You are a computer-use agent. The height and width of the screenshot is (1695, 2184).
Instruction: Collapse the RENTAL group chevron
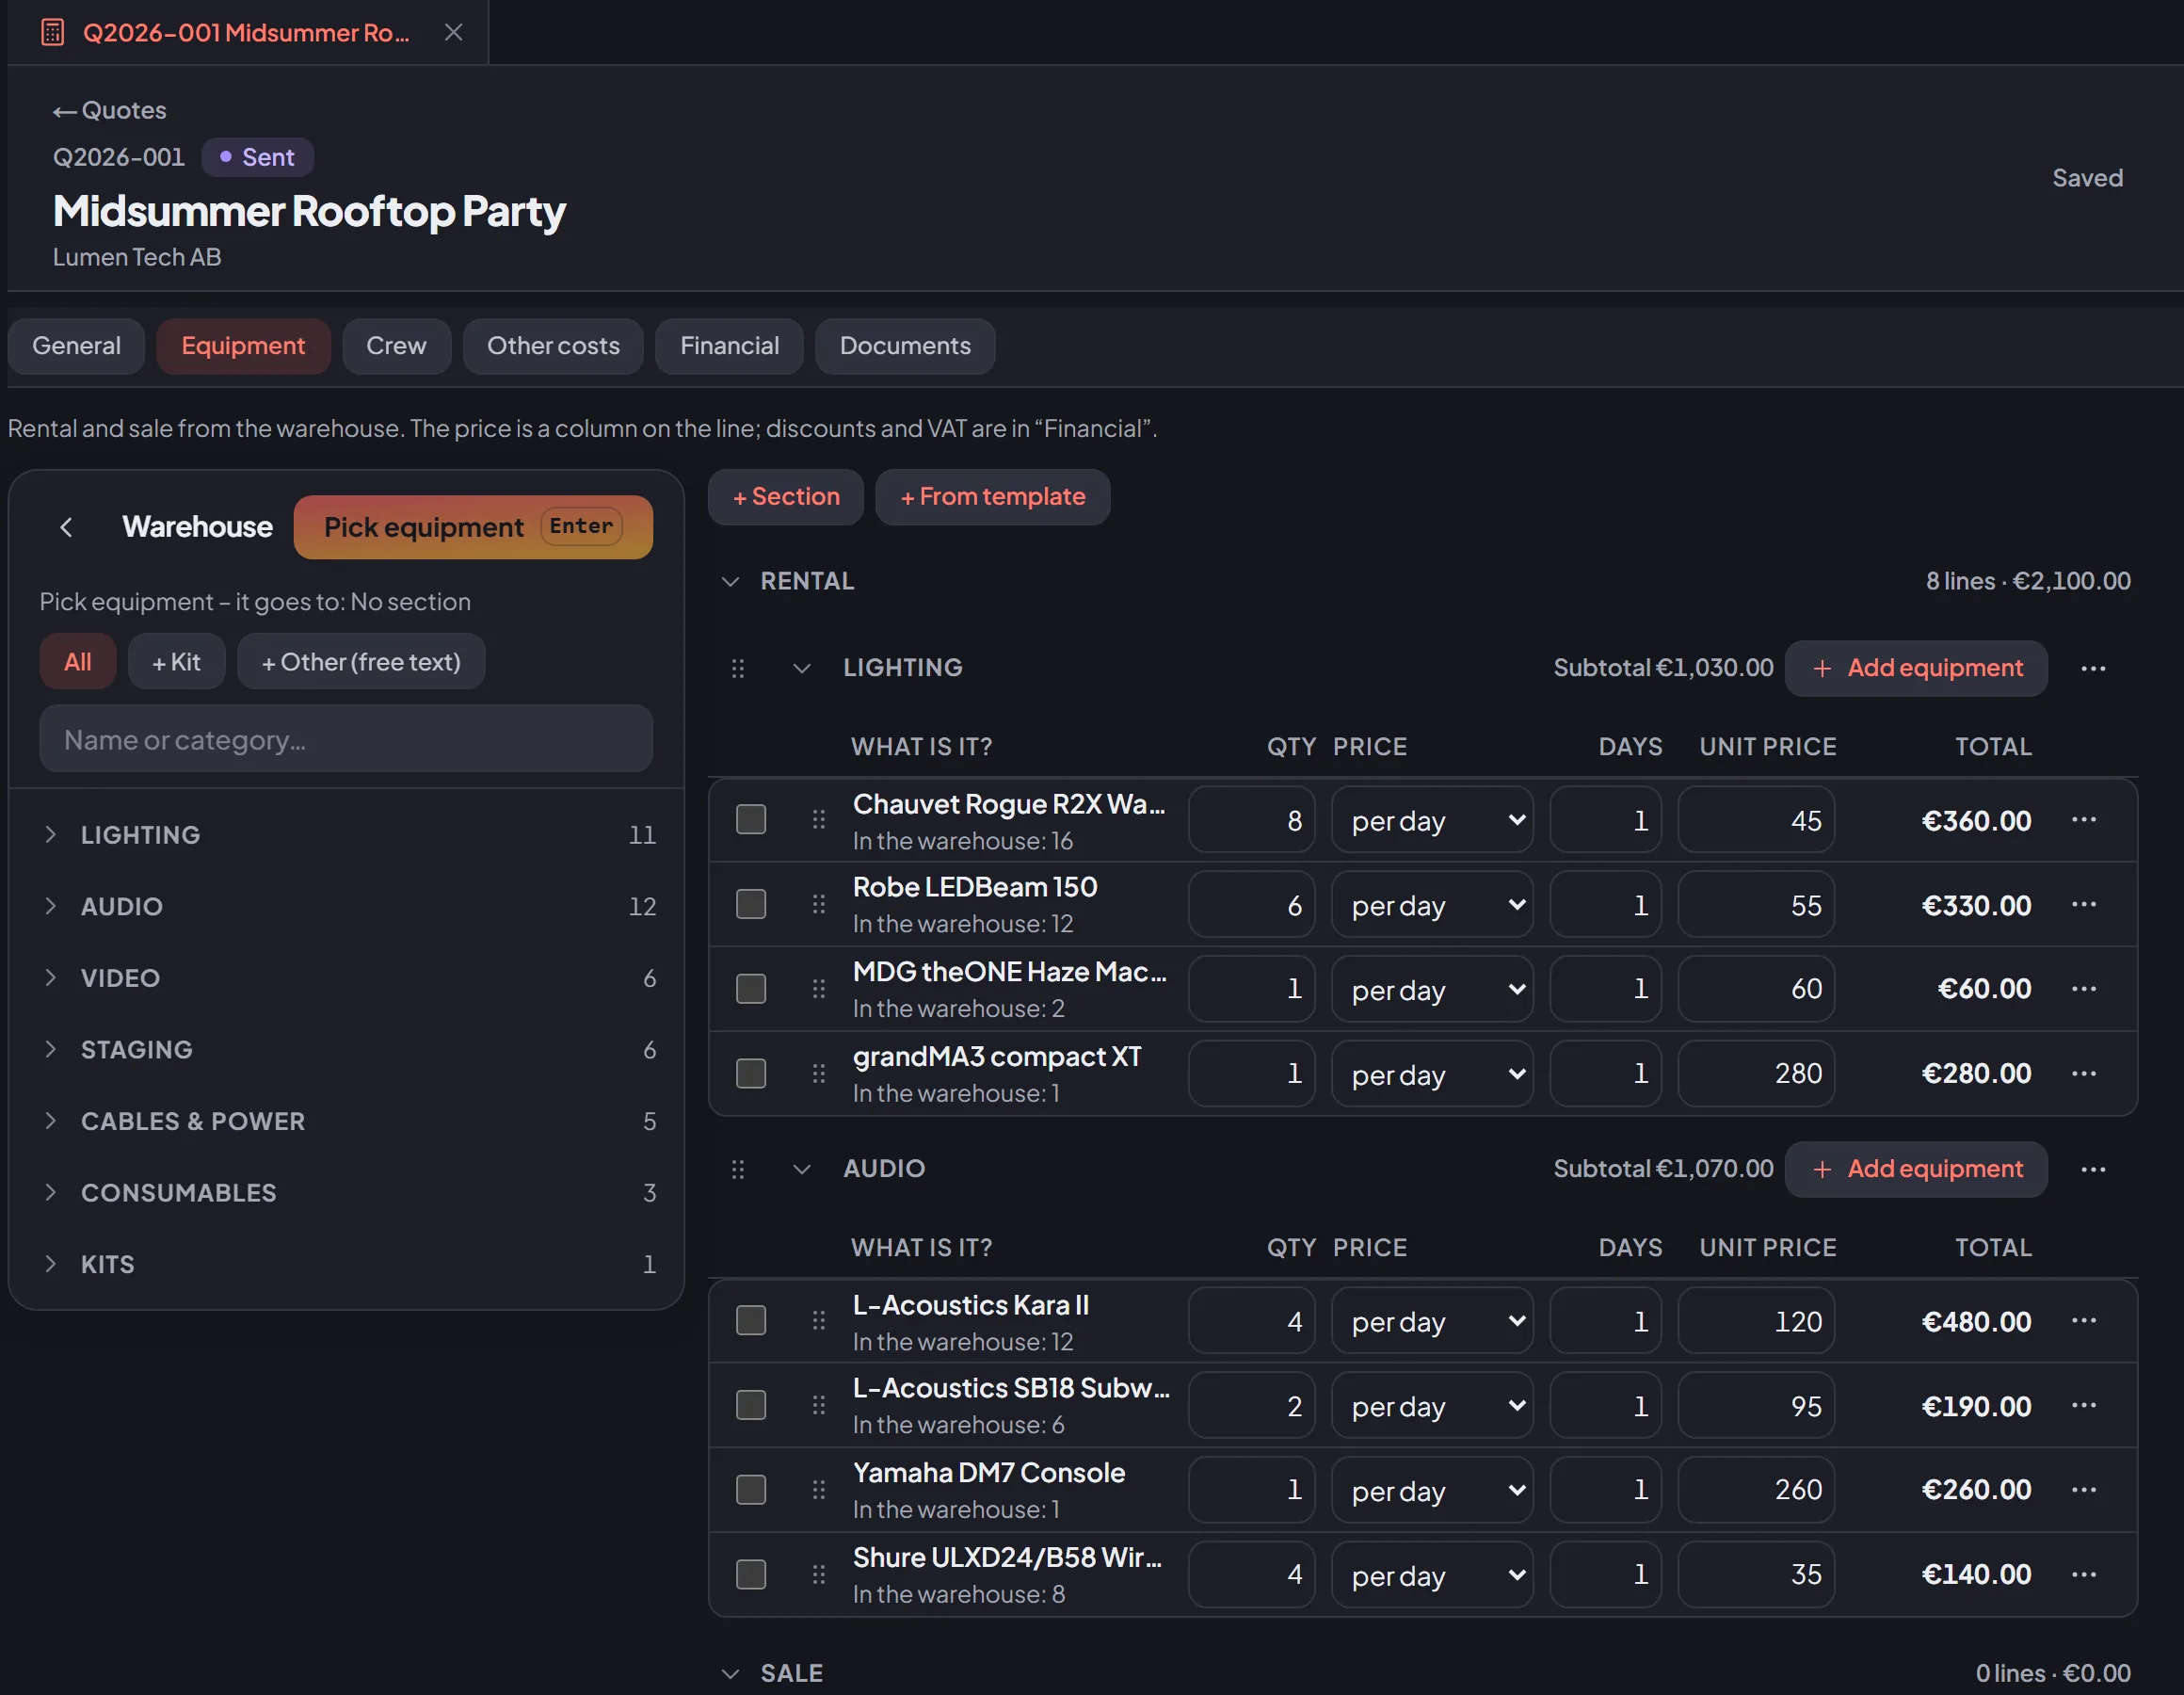(x=731, y=581)
